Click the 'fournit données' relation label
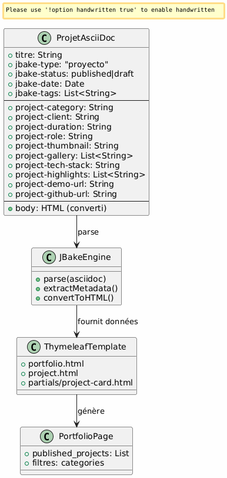This screenshot has width=227, height=478. 108,321
